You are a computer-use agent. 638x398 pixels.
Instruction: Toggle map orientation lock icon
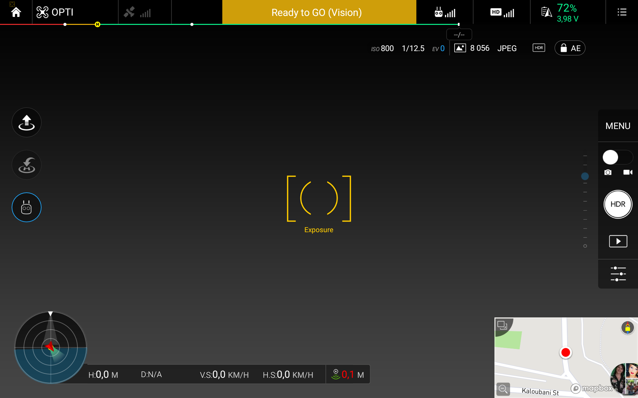pos(627,328)
